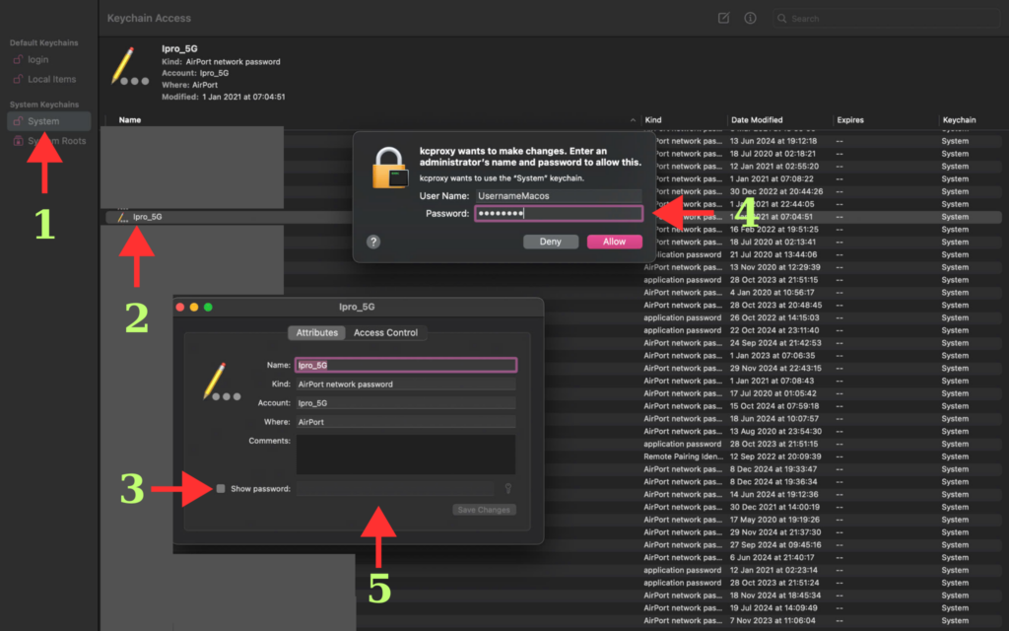Click the magnifier icon in the Search field
This screenshot has height=631, width=1009.
tap(781, 19)
